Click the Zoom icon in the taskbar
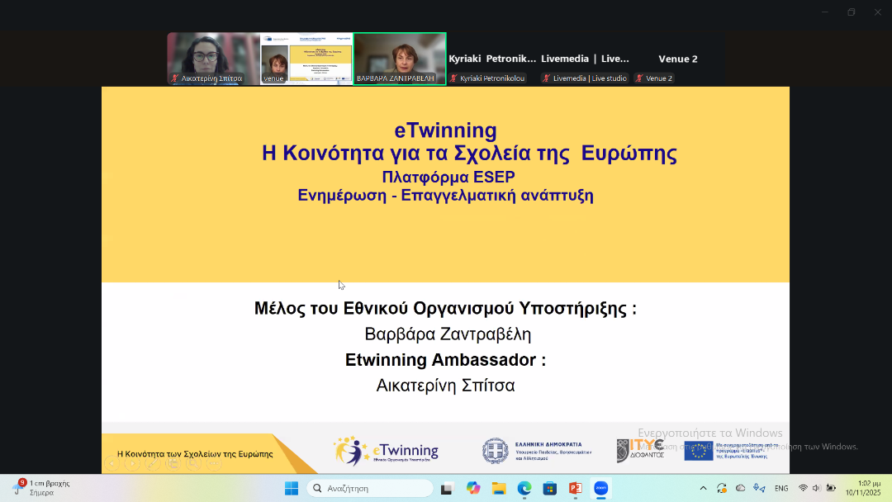The image size is (892, 502). click(600, 488)
